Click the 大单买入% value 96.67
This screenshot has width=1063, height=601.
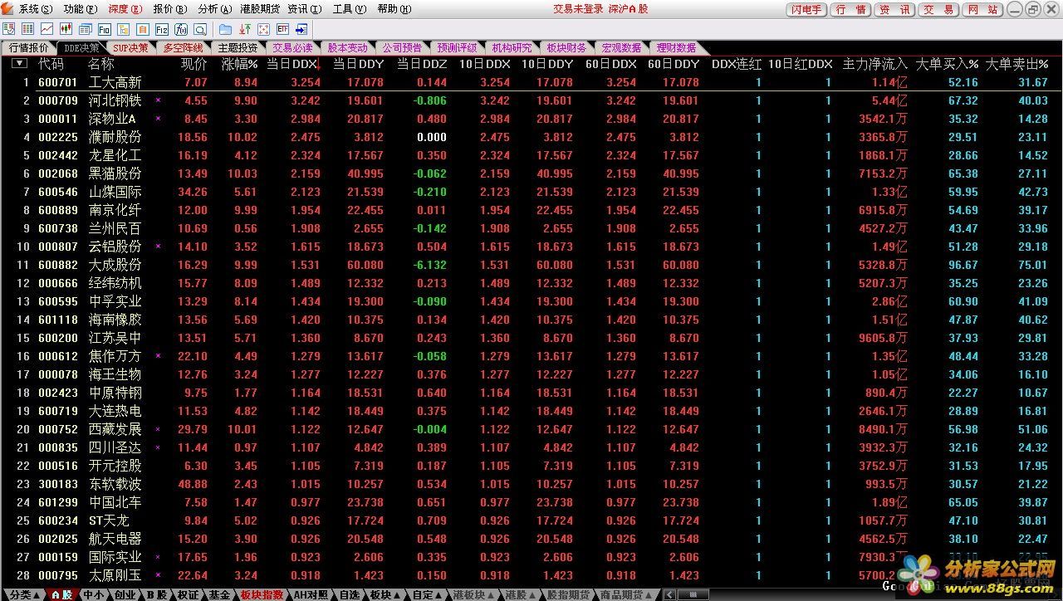point(963,265)
